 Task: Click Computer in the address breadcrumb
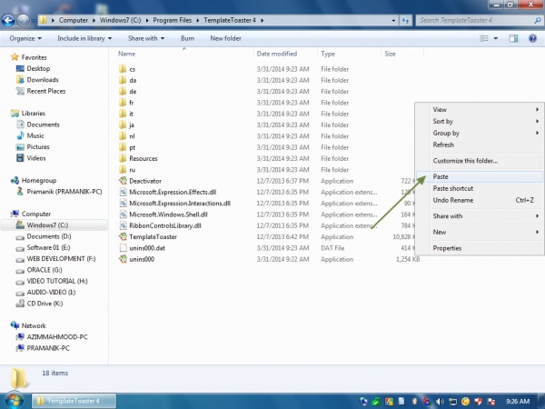pyautogui.click(x=74, y=20)
